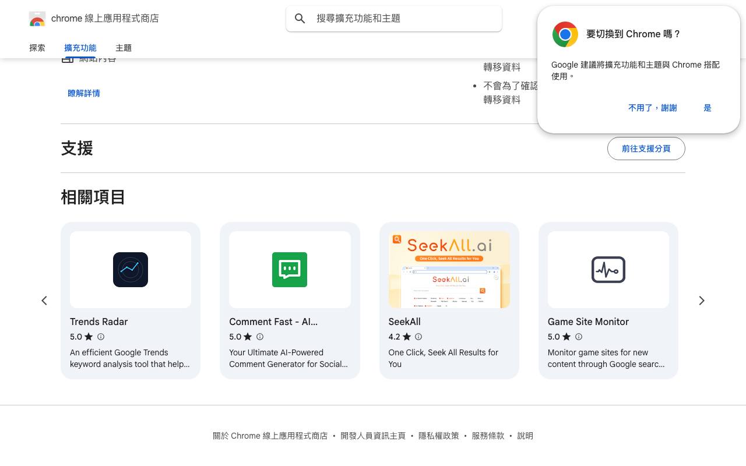Show rating info for Comment Fast
This screenshot has width=746, height=466.
coord(260,337)
